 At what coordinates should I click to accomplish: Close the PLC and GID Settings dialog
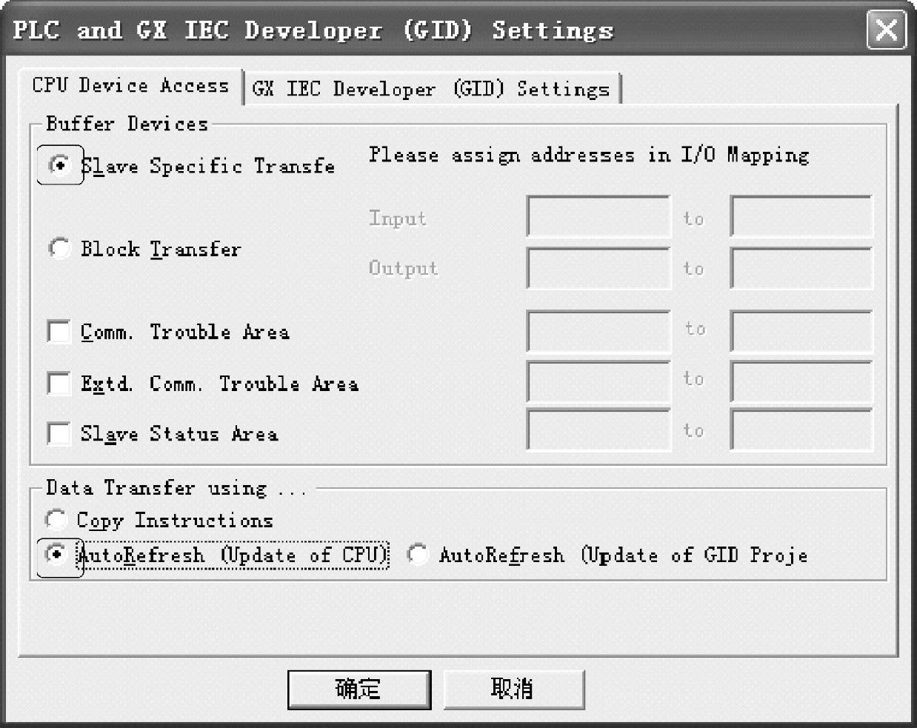[x=886, y=30]
